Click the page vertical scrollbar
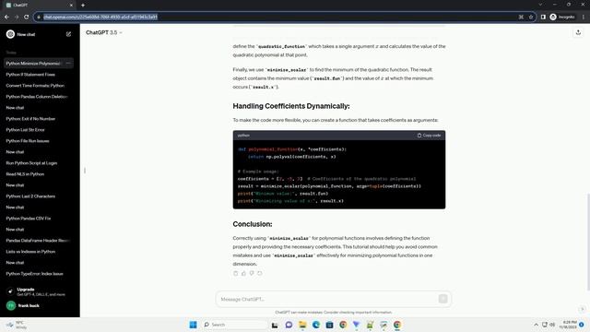The height and width of the screenshot is (332, 590). 588,241
